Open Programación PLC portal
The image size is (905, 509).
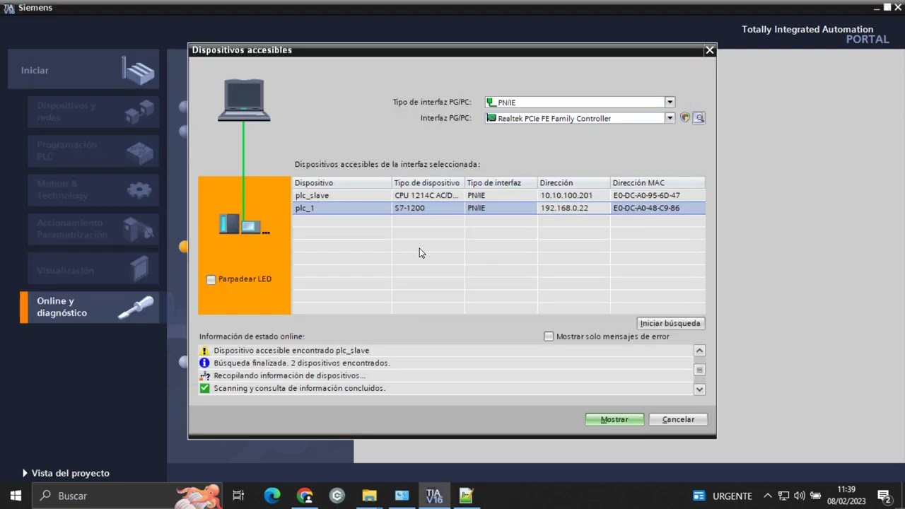pyautogui.click(x=93, y=151)
